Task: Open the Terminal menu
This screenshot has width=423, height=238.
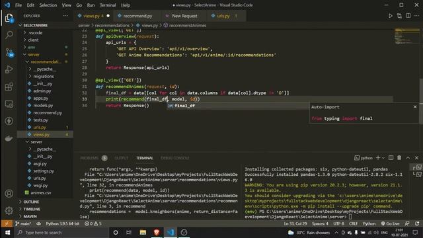Action: 108,5
